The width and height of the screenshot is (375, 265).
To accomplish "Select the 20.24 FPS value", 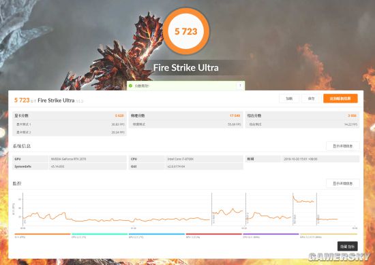I will (x=118, y=132).
